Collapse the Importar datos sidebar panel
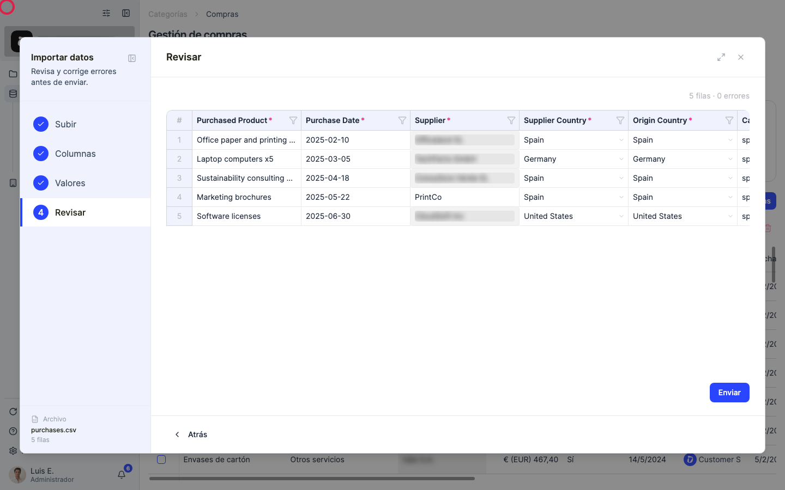 (x=132, y=58)
